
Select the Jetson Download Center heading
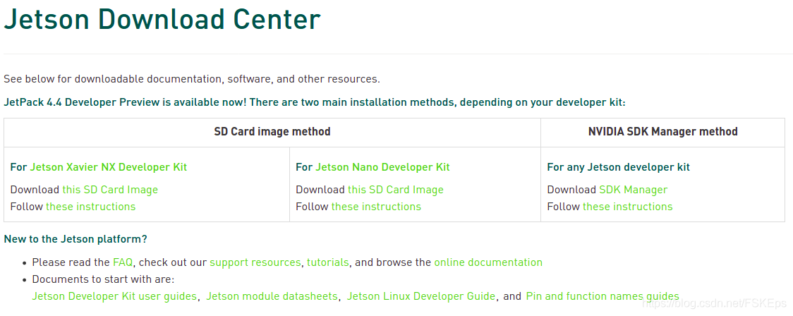[x=162, y=19]
